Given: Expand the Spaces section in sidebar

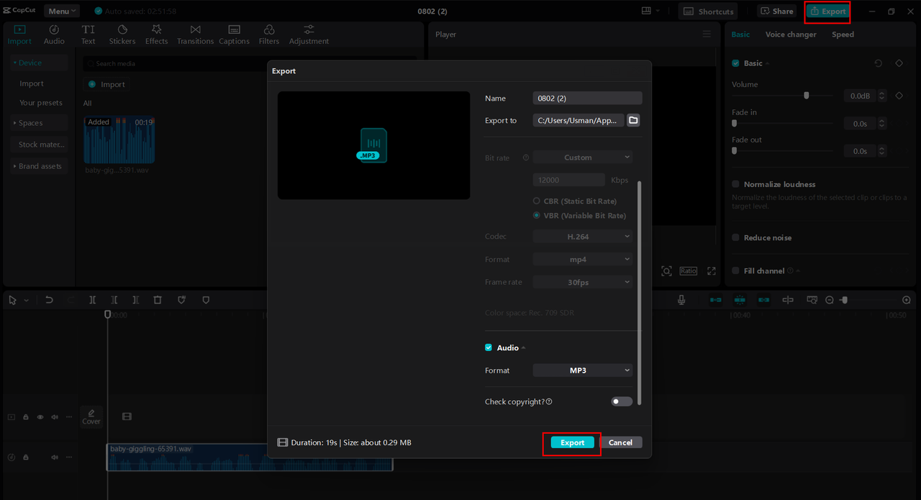Looking at the screenshot, I should [x=31, y=123].
